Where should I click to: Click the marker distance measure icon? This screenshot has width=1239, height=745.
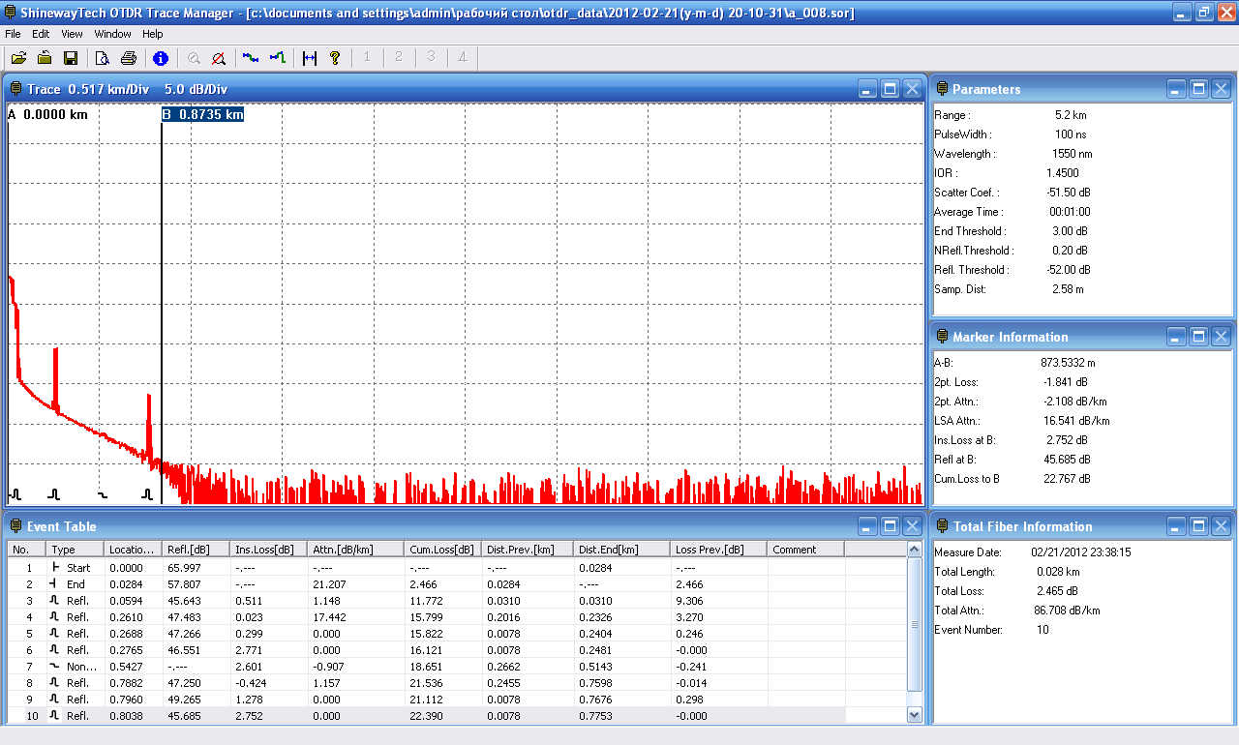click(310, 58)
